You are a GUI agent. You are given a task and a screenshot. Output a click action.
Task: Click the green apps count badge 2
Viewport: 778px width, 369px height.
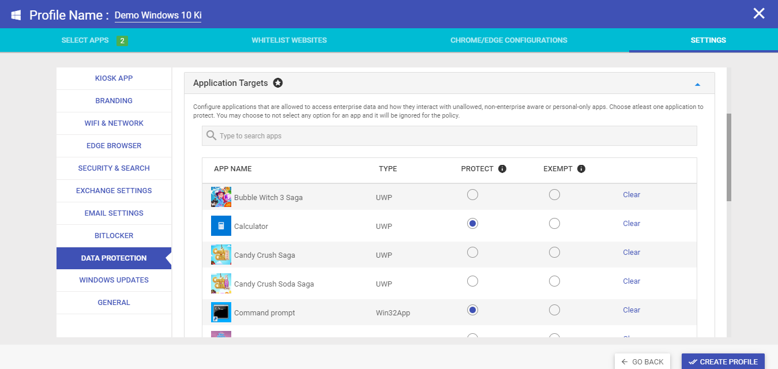pyautogui.click(x=122, y=41)
